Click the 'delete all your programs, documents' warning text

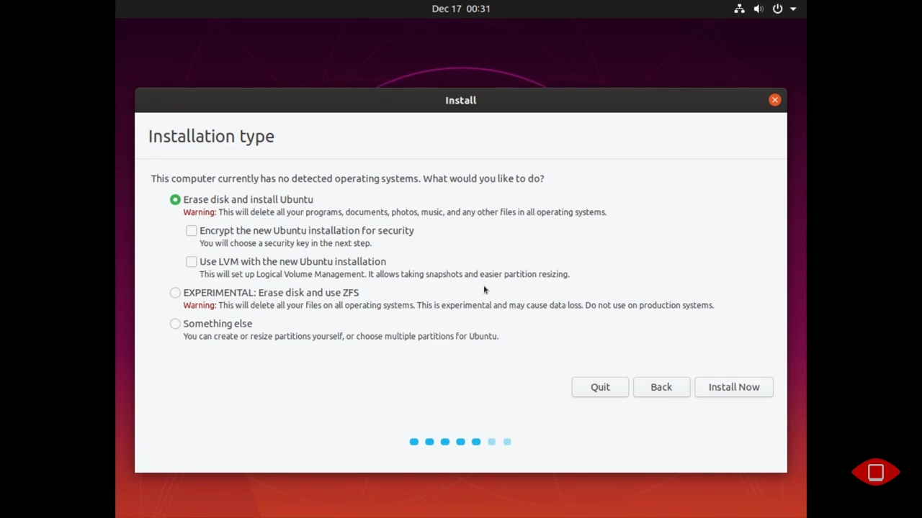point(395,212)
